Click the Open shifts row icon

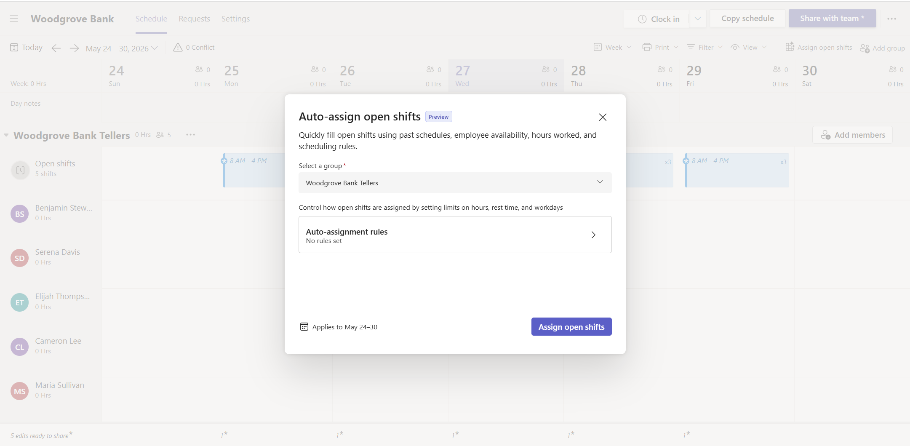pyautogui.click(x=20, y=170)
